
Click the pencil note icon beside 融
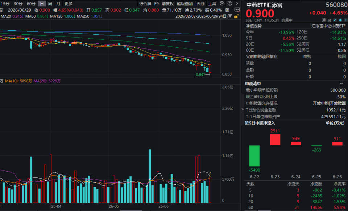[335, 20]
